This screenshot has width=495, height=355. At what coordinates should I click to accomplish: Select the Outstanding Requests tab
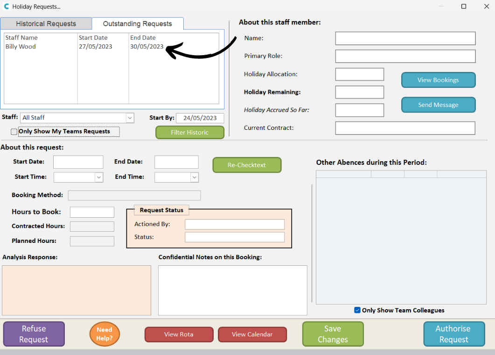(137, 24)
